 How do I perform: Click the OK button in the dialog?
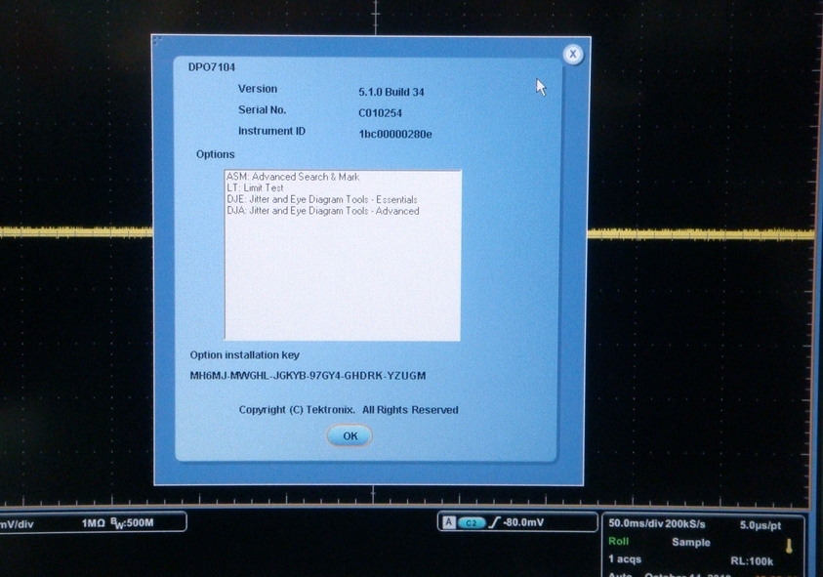[x=350, y=435]
